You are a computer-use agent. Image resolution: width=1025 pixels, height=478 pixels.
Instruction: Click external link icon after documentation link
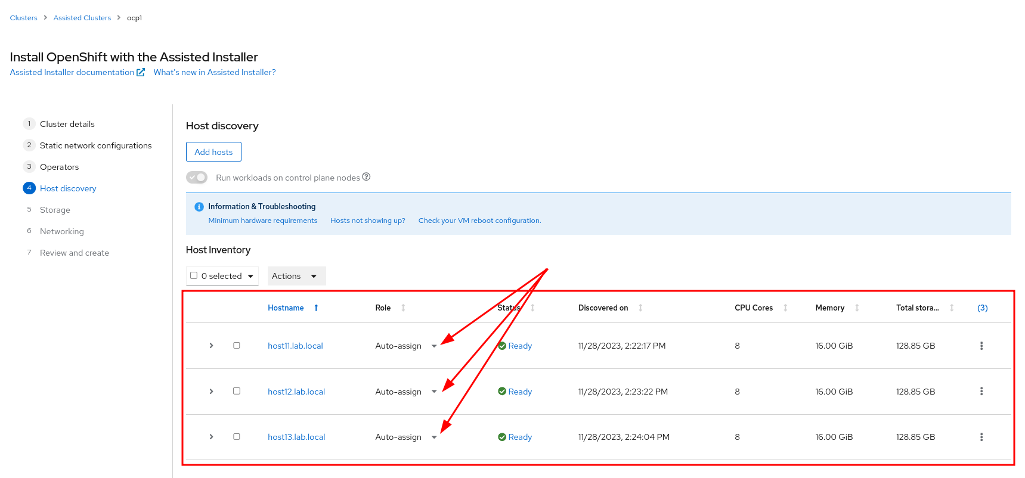click(141, 72)
